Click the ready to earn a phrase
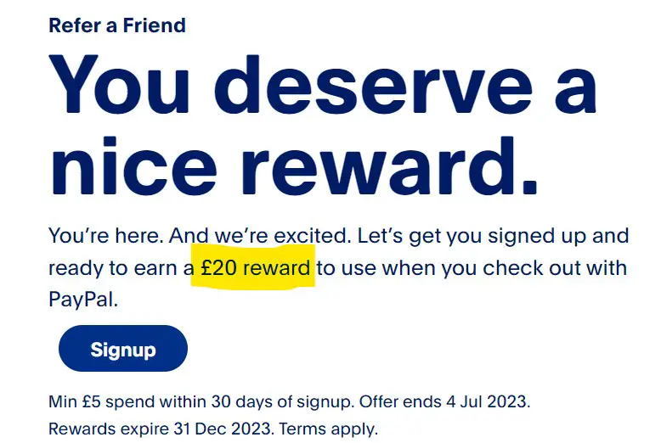661x443 pixels. pyautogui.click(x=121, y=269)
